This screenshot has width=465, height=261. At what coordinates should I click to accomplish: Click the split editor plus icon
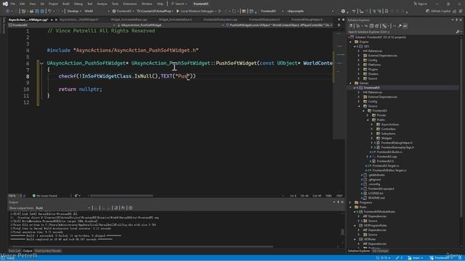point(339,25)
